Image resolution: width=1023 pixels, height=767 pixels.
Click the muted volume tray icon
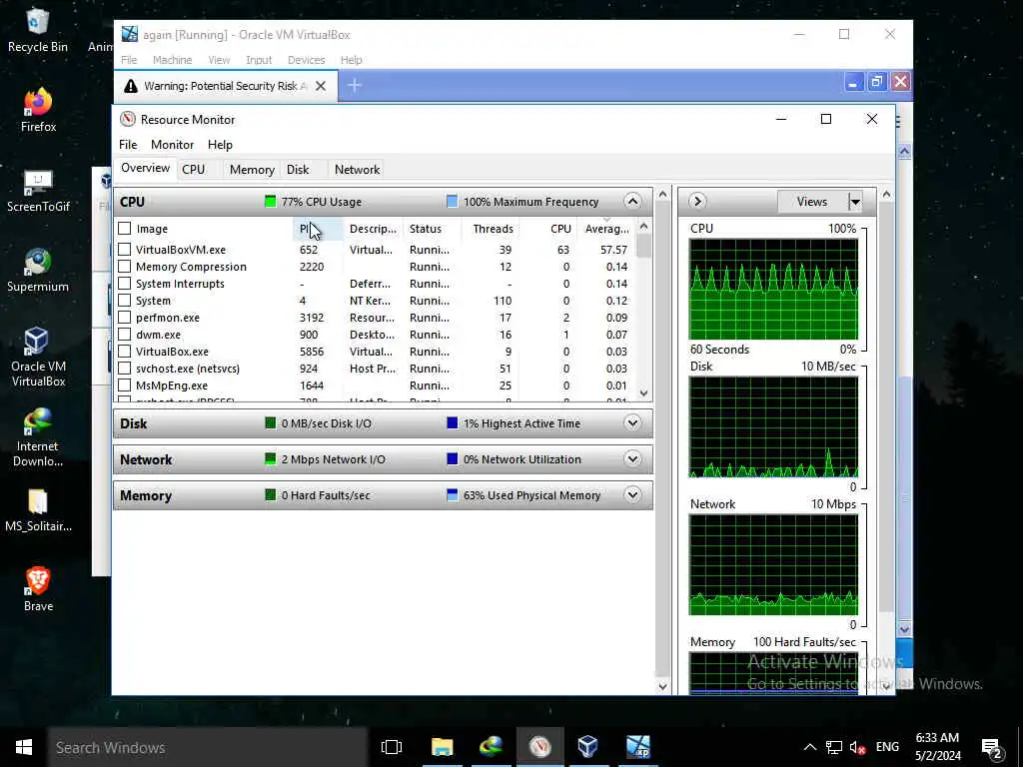tap(857, 747)
